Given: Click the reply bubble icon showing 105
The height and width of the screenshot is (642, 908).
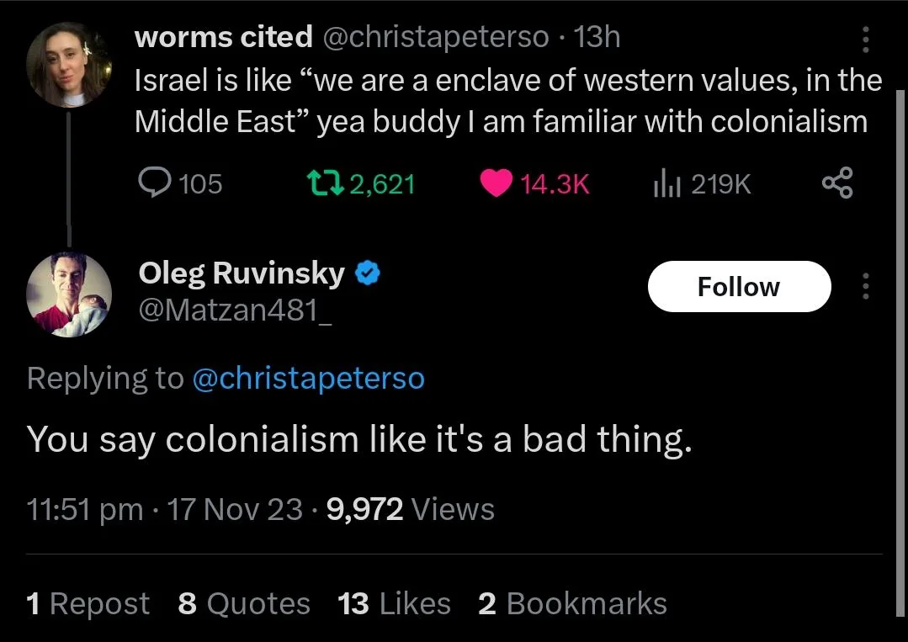Looking at the screenshot, I should point(155,183).
